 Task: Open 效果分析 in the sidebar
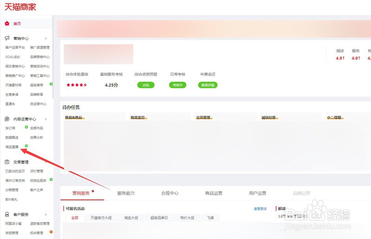(x=37, y=138)
